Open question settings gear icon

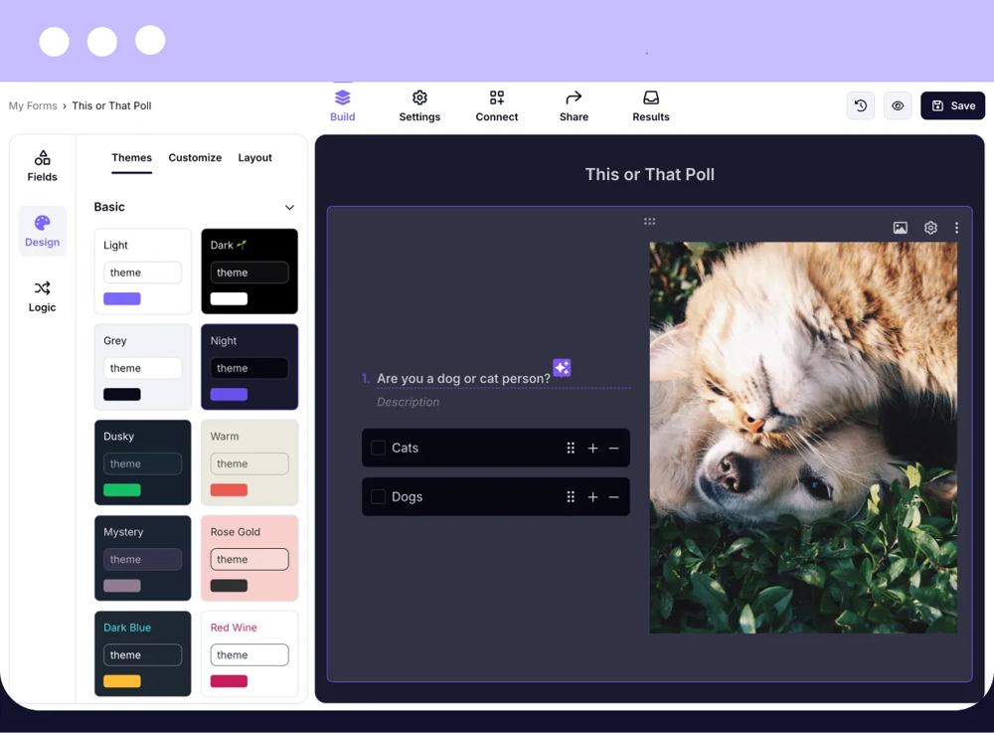pos(930,228)
